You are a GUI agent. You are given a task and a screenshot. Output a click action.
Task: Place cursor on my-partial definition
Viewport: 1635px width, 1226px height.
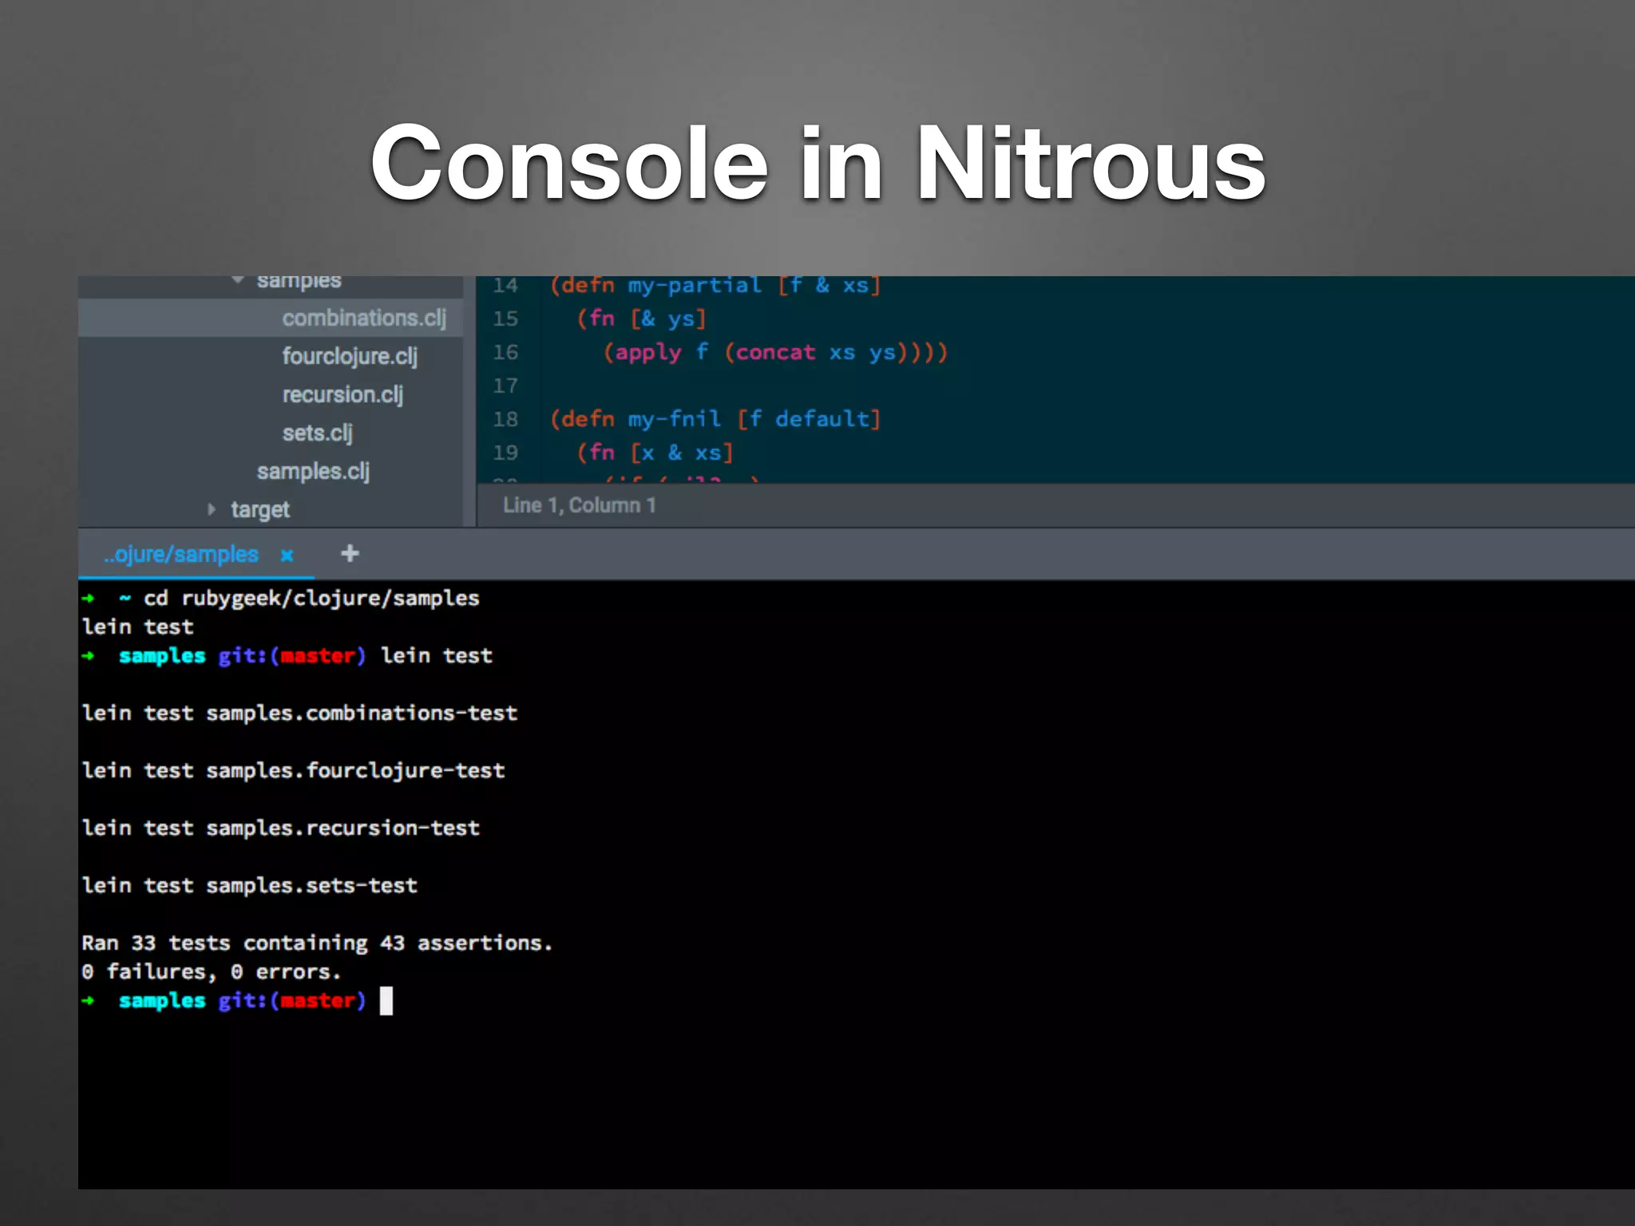pyautogui.click(x=694, y=286)
